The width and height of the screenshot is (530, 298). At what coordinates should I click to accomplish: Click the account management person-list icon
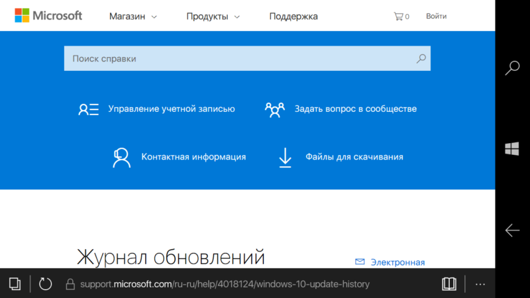[x=89, y=109]
